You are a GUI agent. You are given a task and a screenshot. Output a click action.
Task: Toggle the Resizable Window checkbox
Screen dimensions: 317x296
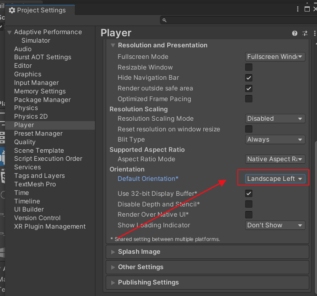(x=249, y=67)
